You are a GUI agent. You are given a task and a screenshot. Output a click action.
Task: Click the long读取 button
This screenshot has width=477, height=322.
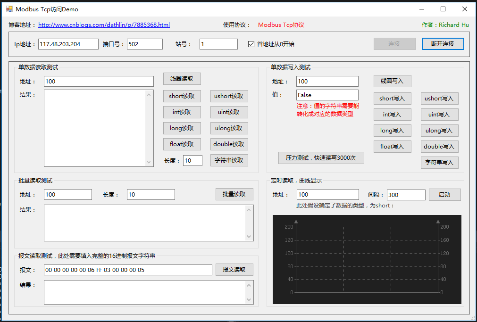(182, 128)
